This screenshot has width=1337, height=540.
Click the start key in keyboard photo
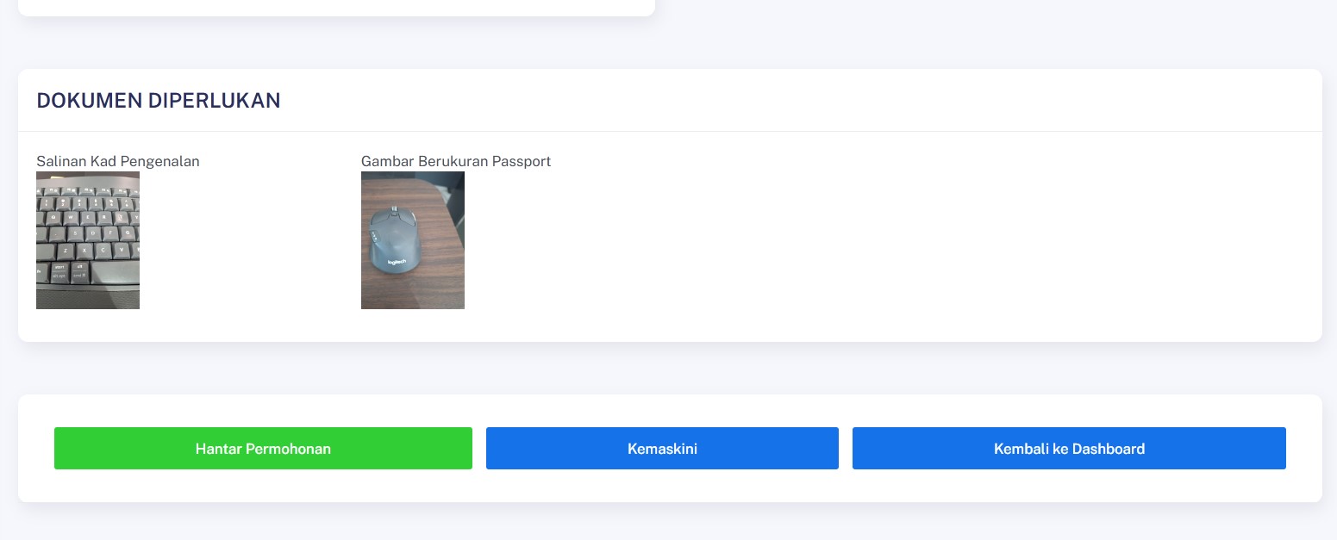[59, 272]
